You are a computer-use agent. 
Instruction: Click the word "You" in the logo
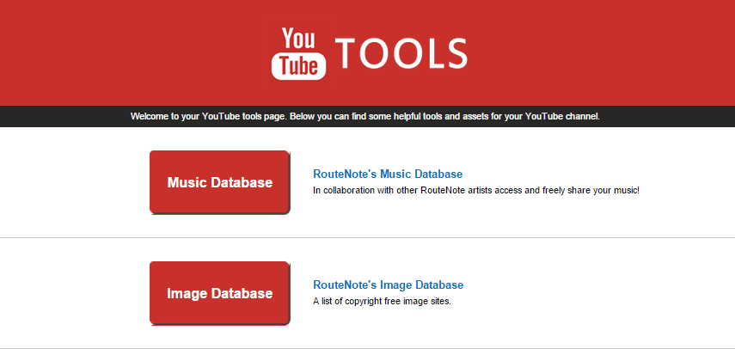299,39
